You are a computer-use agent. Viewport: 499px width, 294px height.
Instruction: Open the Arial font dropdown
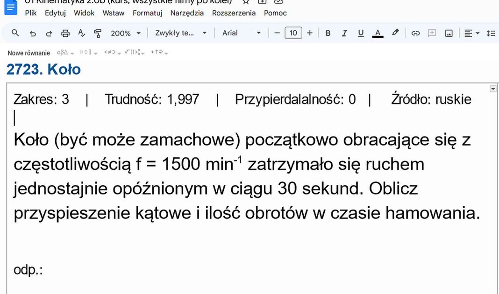click(x=241, y=33)
